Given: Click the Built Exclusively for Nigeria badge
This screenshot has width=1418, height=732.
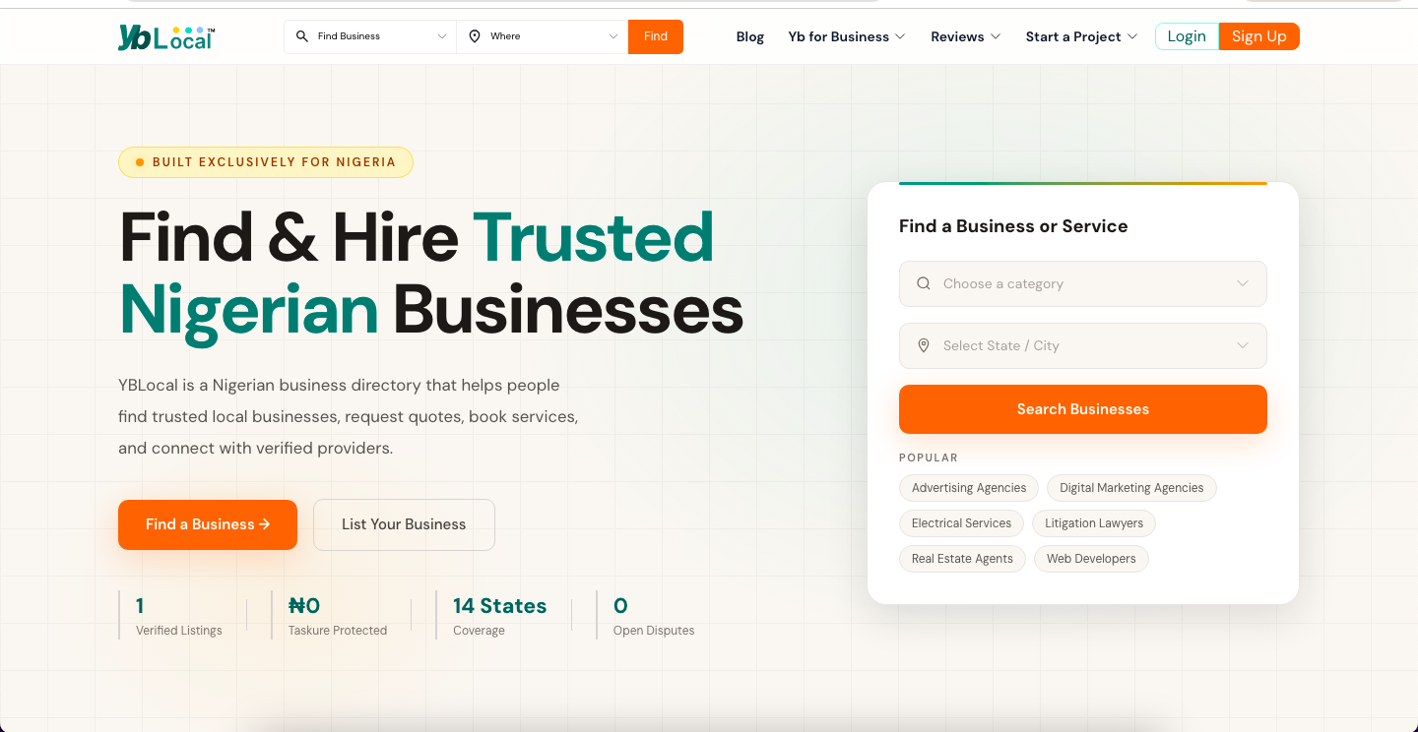Looking at the screenshot, I should (x=266, y=162).
